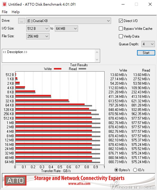Click the Start button
This screenshot has width=157, height=190.
pos(146,53)
